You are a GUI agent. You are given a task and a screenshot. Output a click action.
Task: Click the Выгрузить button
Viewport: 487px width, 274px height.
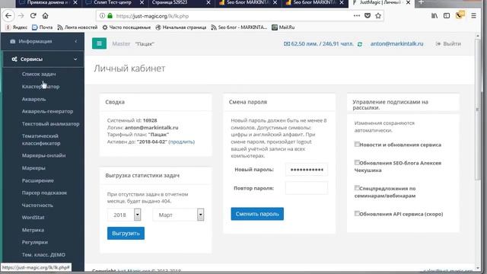(126, 234)
